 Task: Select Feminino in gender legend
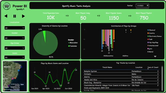tap(73, 46)
